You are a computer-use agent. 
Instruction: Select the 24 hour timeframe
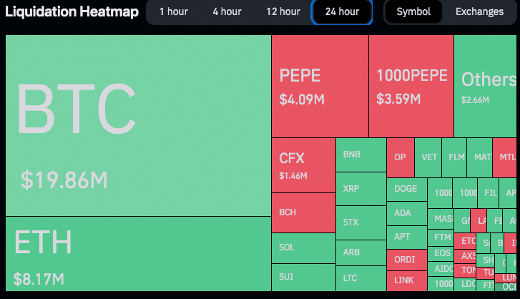342,11
